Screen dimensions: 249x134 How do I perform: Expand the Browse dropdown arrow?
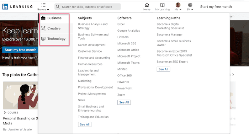tap(48, 10)
